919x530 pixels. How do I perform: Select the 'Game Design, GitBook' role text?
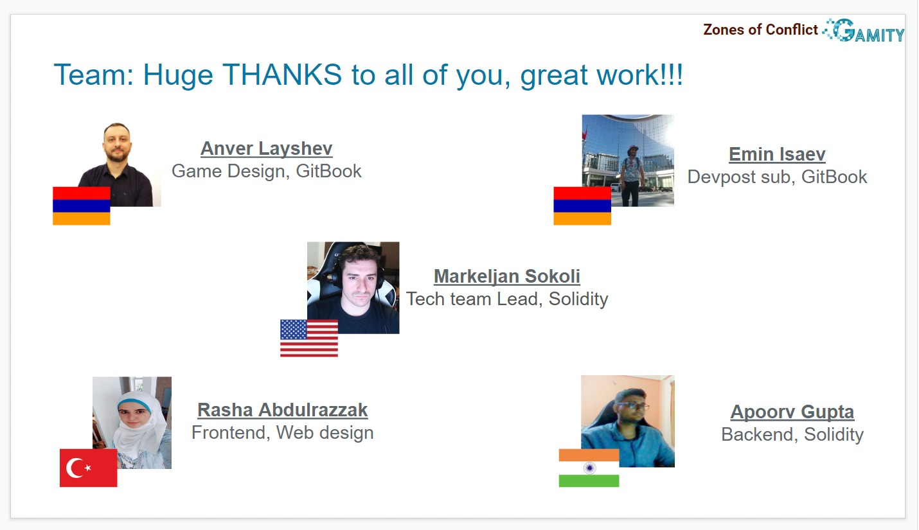click(x=267, y=171)
